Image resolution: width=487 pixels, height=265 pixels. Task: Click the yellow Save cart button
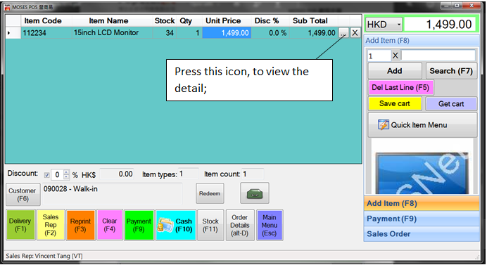[395, 103]
